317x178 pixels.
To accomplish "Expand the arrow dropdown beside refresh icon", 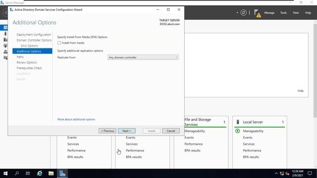I will click(237, 13).
